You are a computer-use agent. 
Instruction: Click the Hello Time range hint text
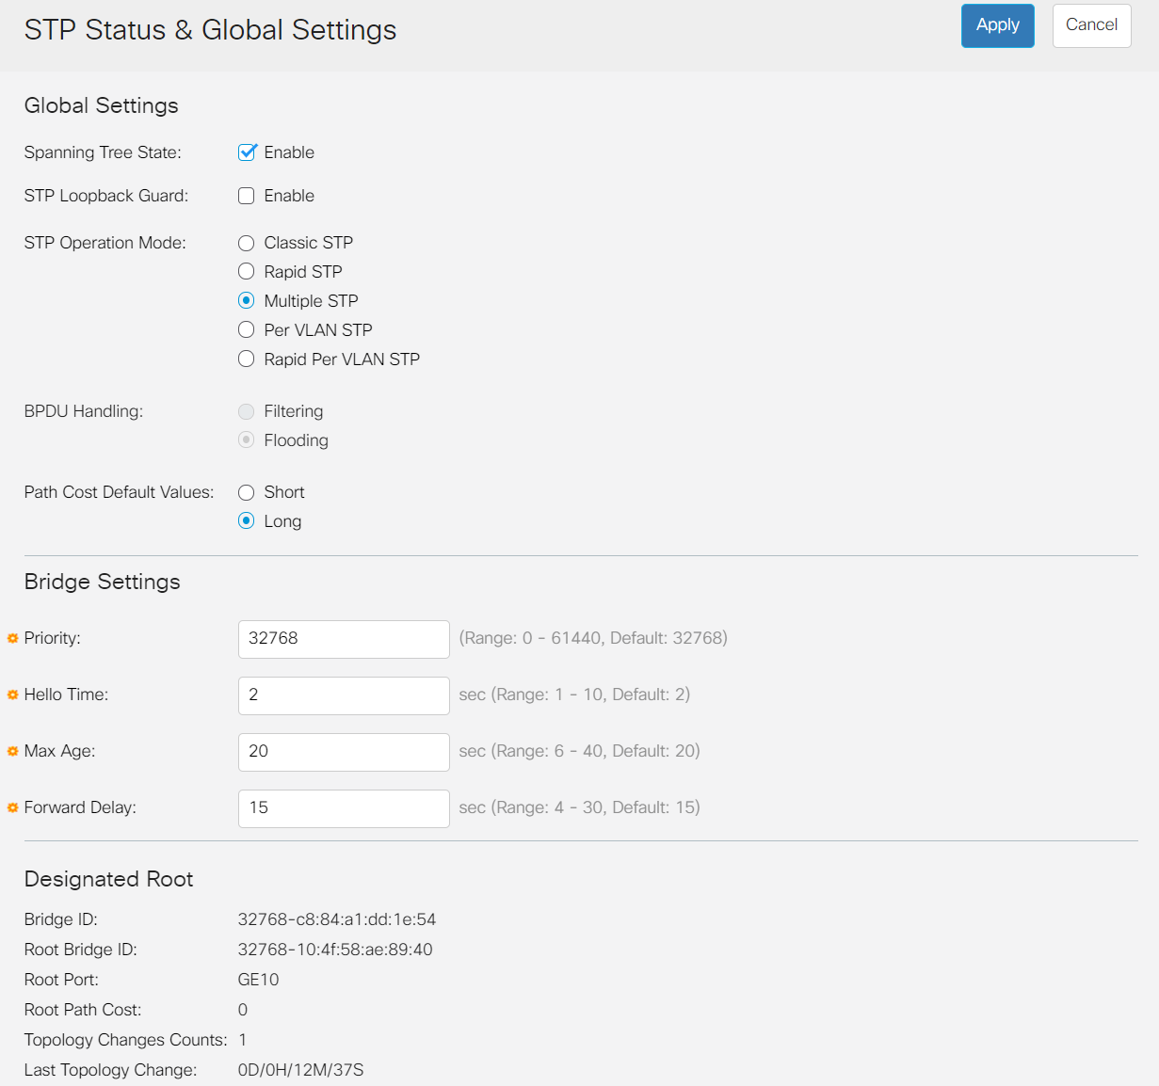[574, 695]
